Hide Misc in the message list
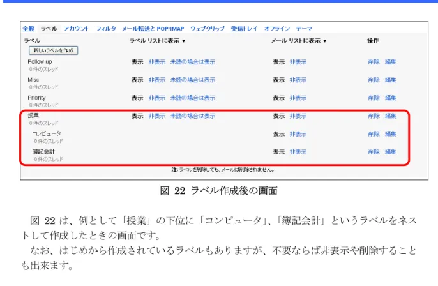The height and width of the screenshot is (286, 438). click(298, 80)
